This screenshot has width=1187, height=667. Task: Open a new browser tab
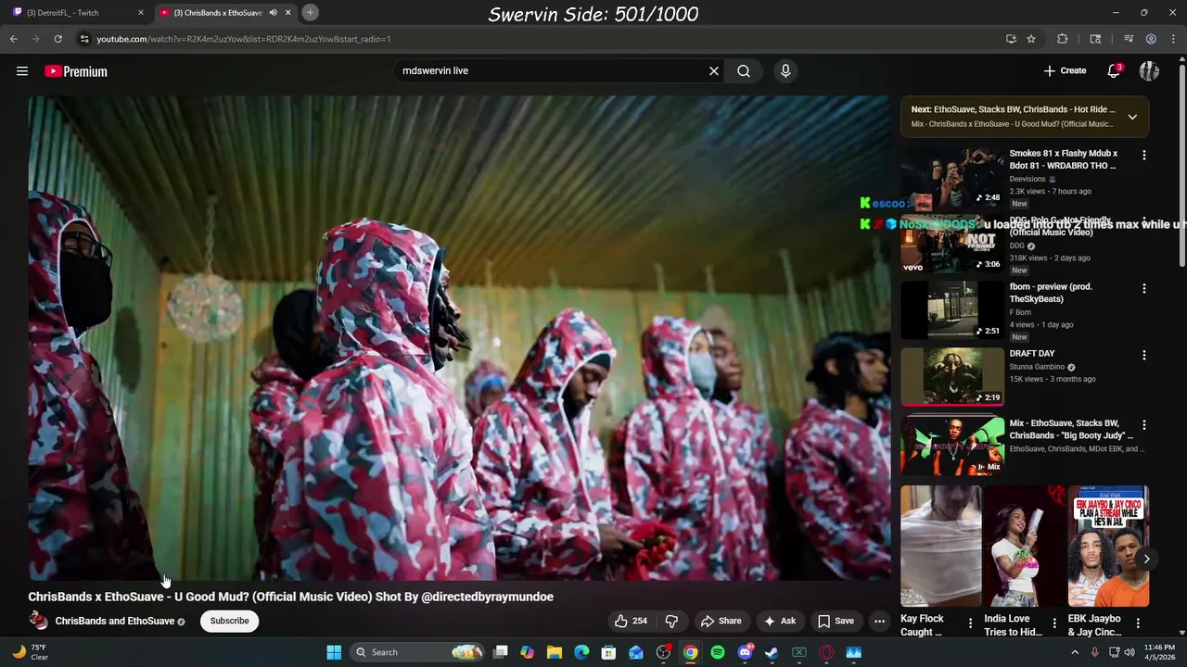(310, 12)
